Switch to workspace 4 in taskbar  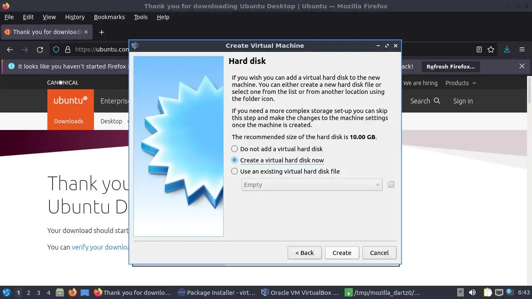pyautogui.click(x=49, y=293)
